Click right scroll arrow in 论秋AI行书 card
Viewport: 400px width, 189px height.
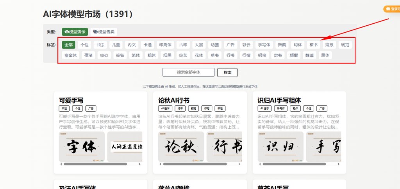click(239, 164)
